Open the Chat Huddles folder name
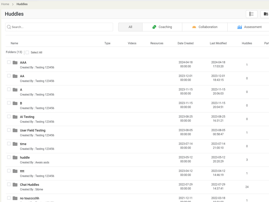The height and width of the screenshot is (202, 269). tap(30, 185)
